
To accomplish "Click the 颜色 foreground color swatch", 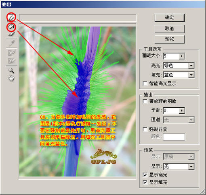I will click(x=174, y=137).
